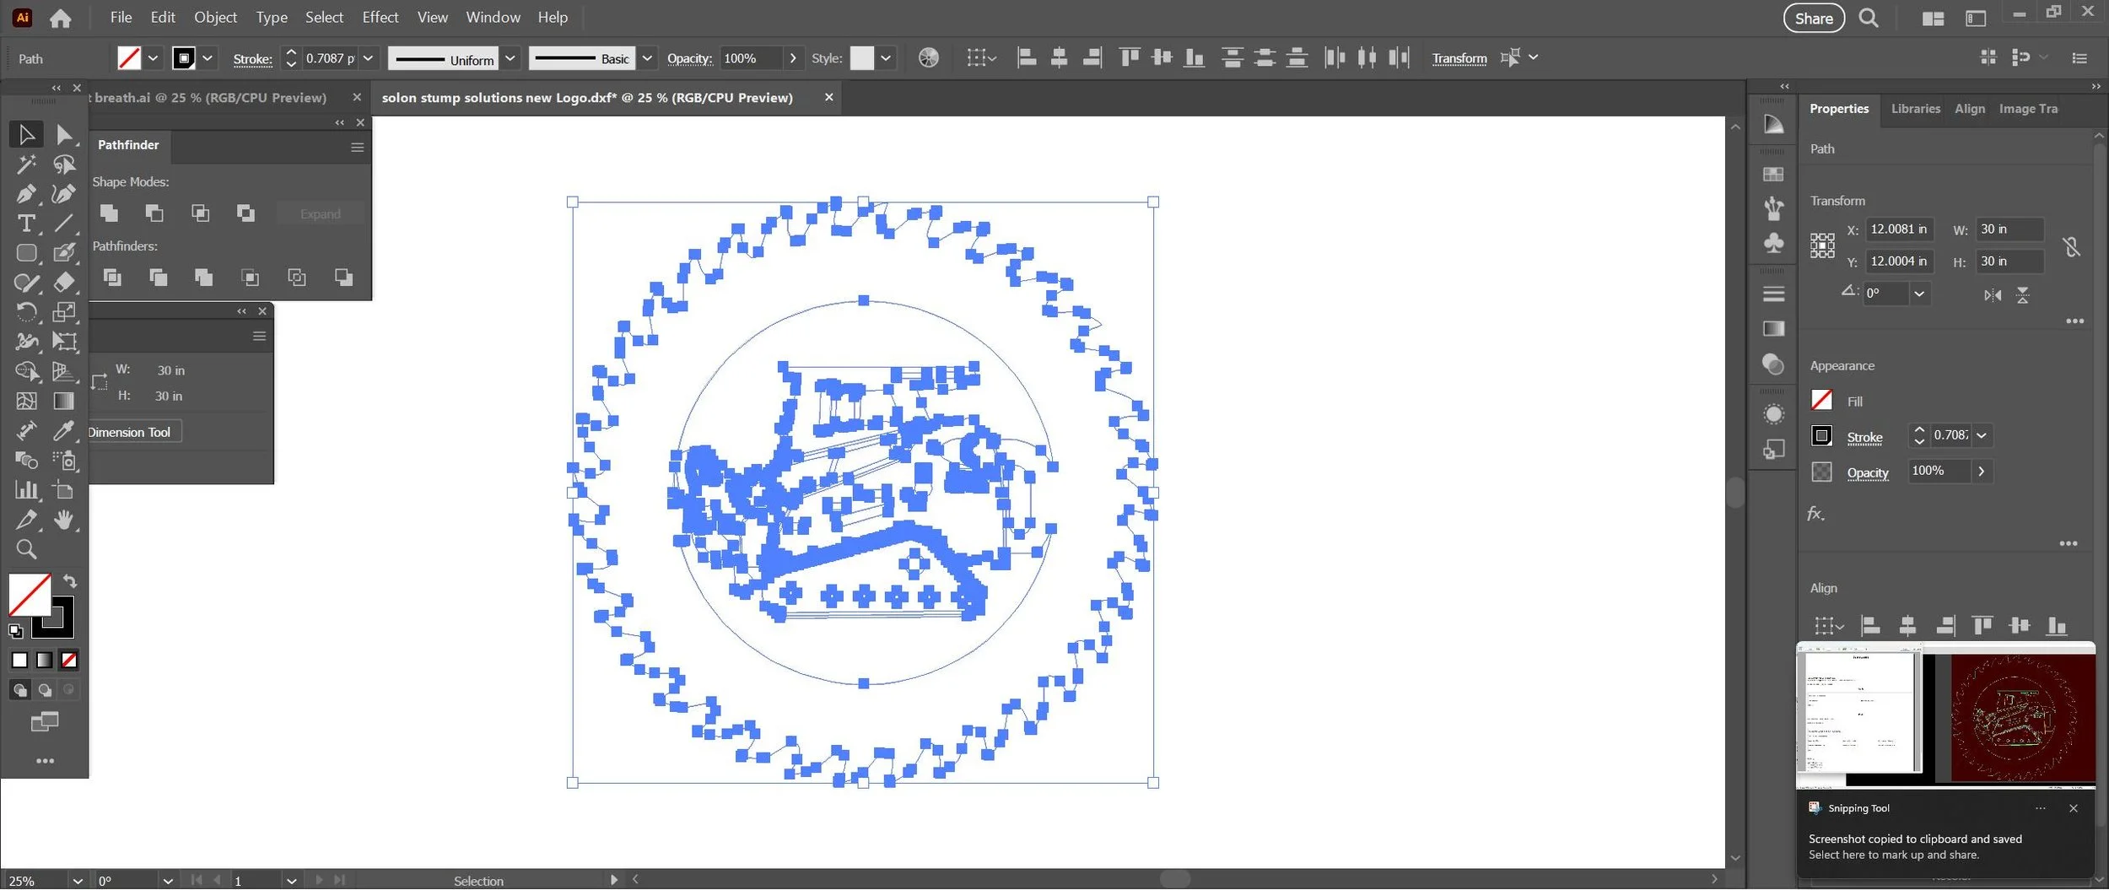Viewport: 2109px width, 890px height.
Task: Open the Object menu
Action: pos(215,18)
